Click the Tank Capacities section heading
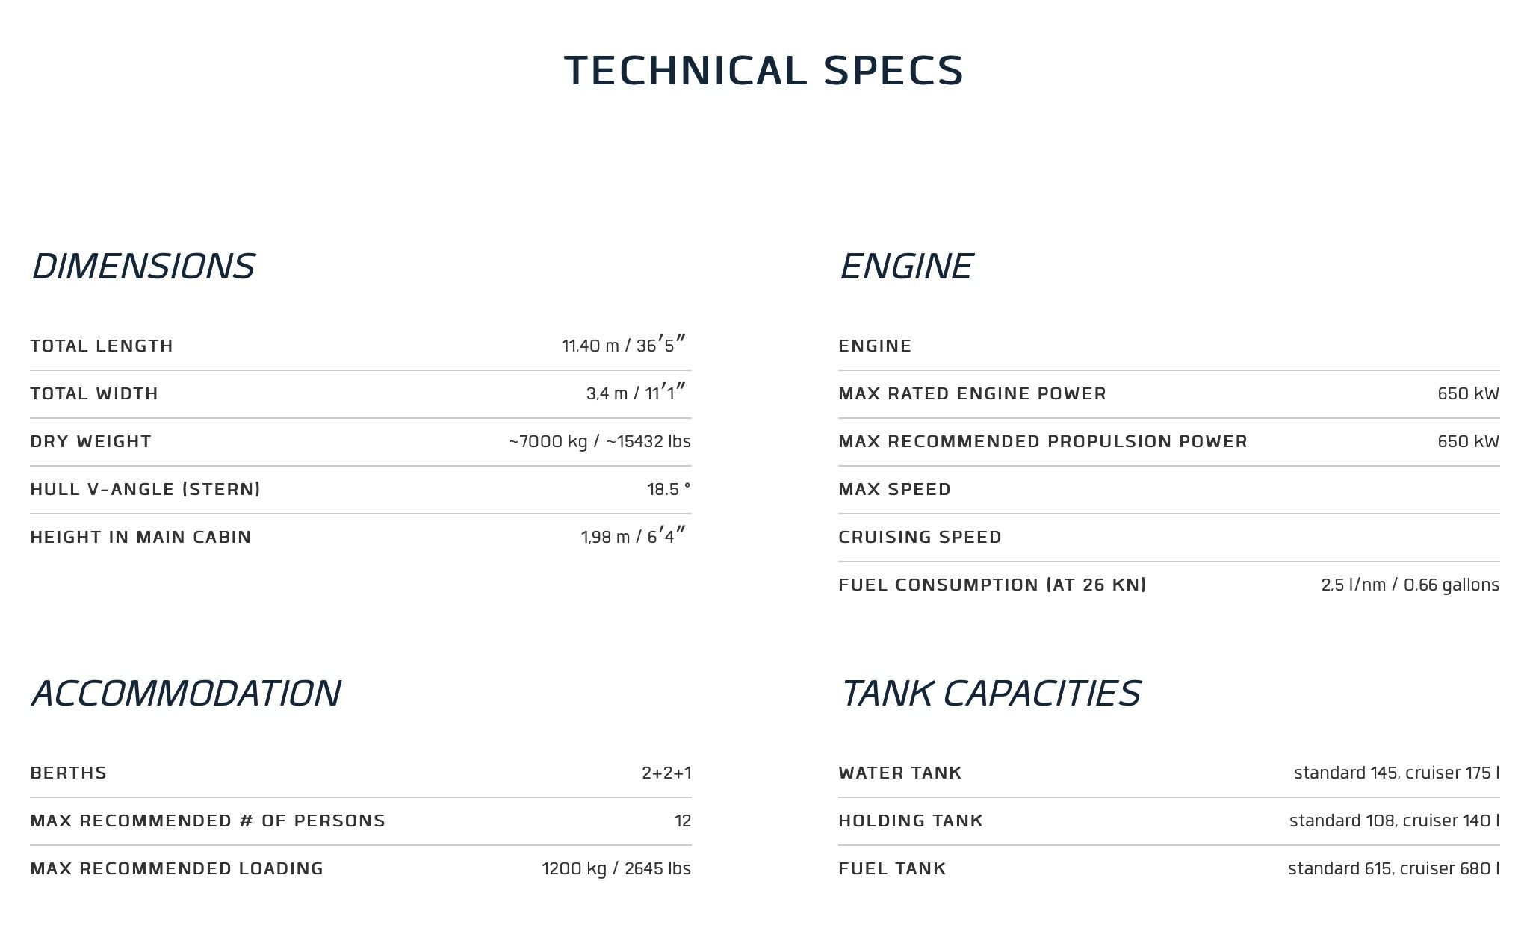The width and height of the screenshot is (1530, 931). pyautogui.click(x=990, y=694)
